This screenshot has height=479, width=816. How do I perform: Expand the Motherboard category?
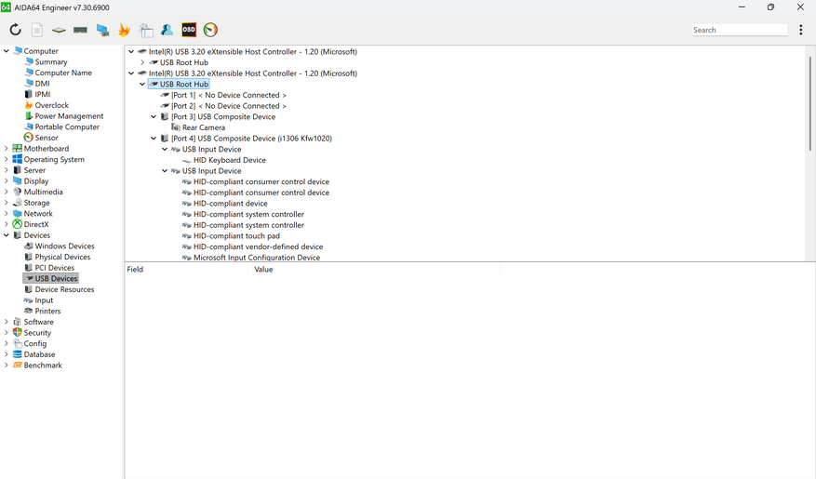[7, 148]
